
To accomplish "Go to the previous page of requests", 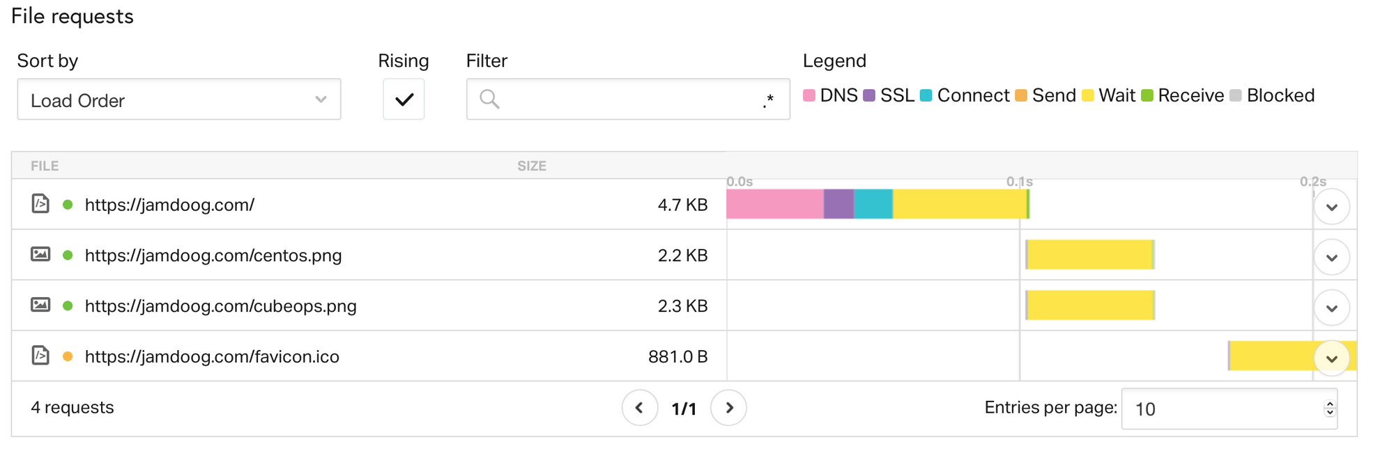I will pos(639,408).
